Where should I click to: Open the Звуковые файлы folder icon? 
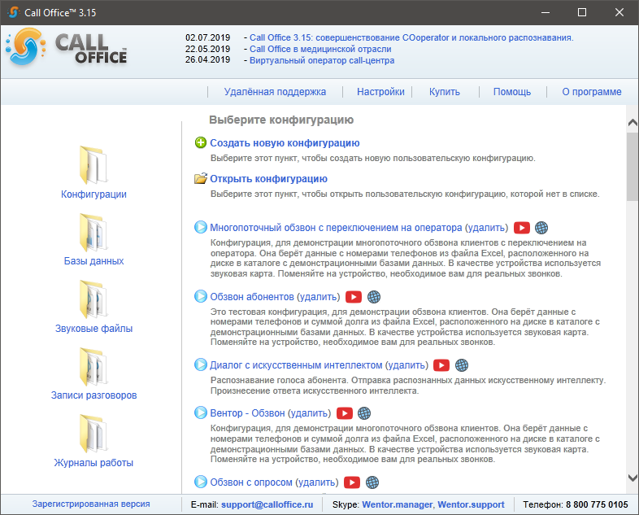coord(93,299)
